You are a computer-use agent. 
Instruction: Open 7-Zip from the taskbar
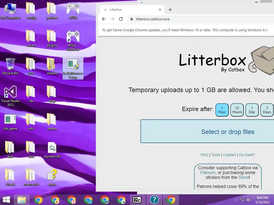point(137,200)
